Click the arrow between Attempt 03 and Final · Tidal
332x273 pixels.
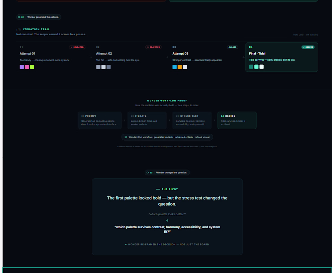[243, 57]
